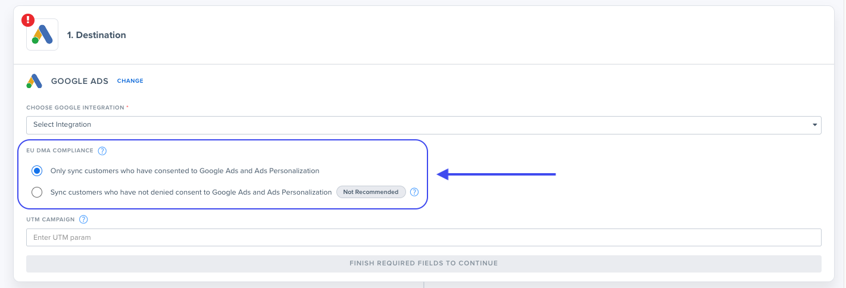
Task: Click the UTM CAMPAIGN label
Action: (x=51, y=220)
